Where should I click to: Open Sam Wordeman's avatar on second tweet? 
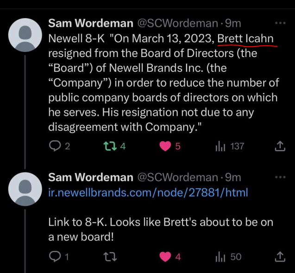[x=26, y=189]
